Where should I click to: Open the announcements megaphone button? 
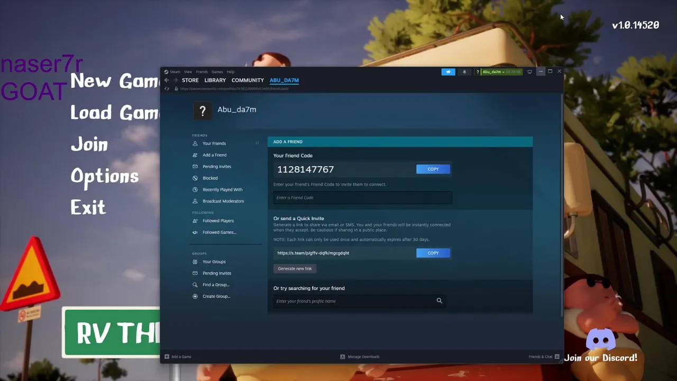[x=448, y=72]
